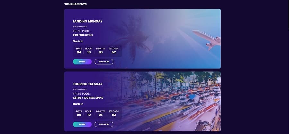This screenshot has width=289, height=134.
Task: Click the Days counter in Touring Tuesday countdown
Action: [x=79, y=113]
